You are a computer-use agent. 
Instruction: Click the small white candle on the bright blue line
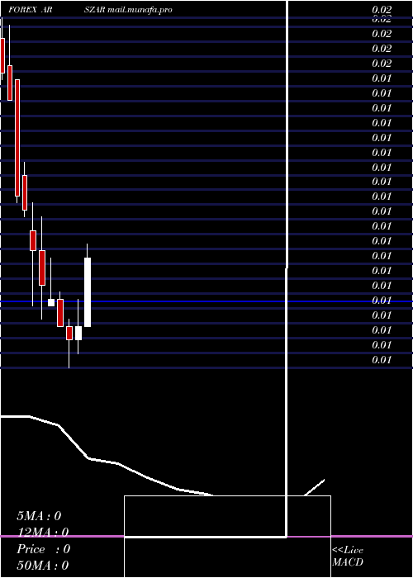(51, 302)
